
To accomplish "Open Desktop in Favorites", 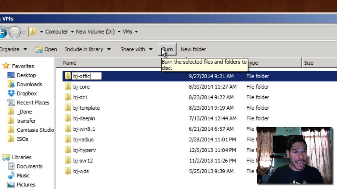I will click(26, 75).
